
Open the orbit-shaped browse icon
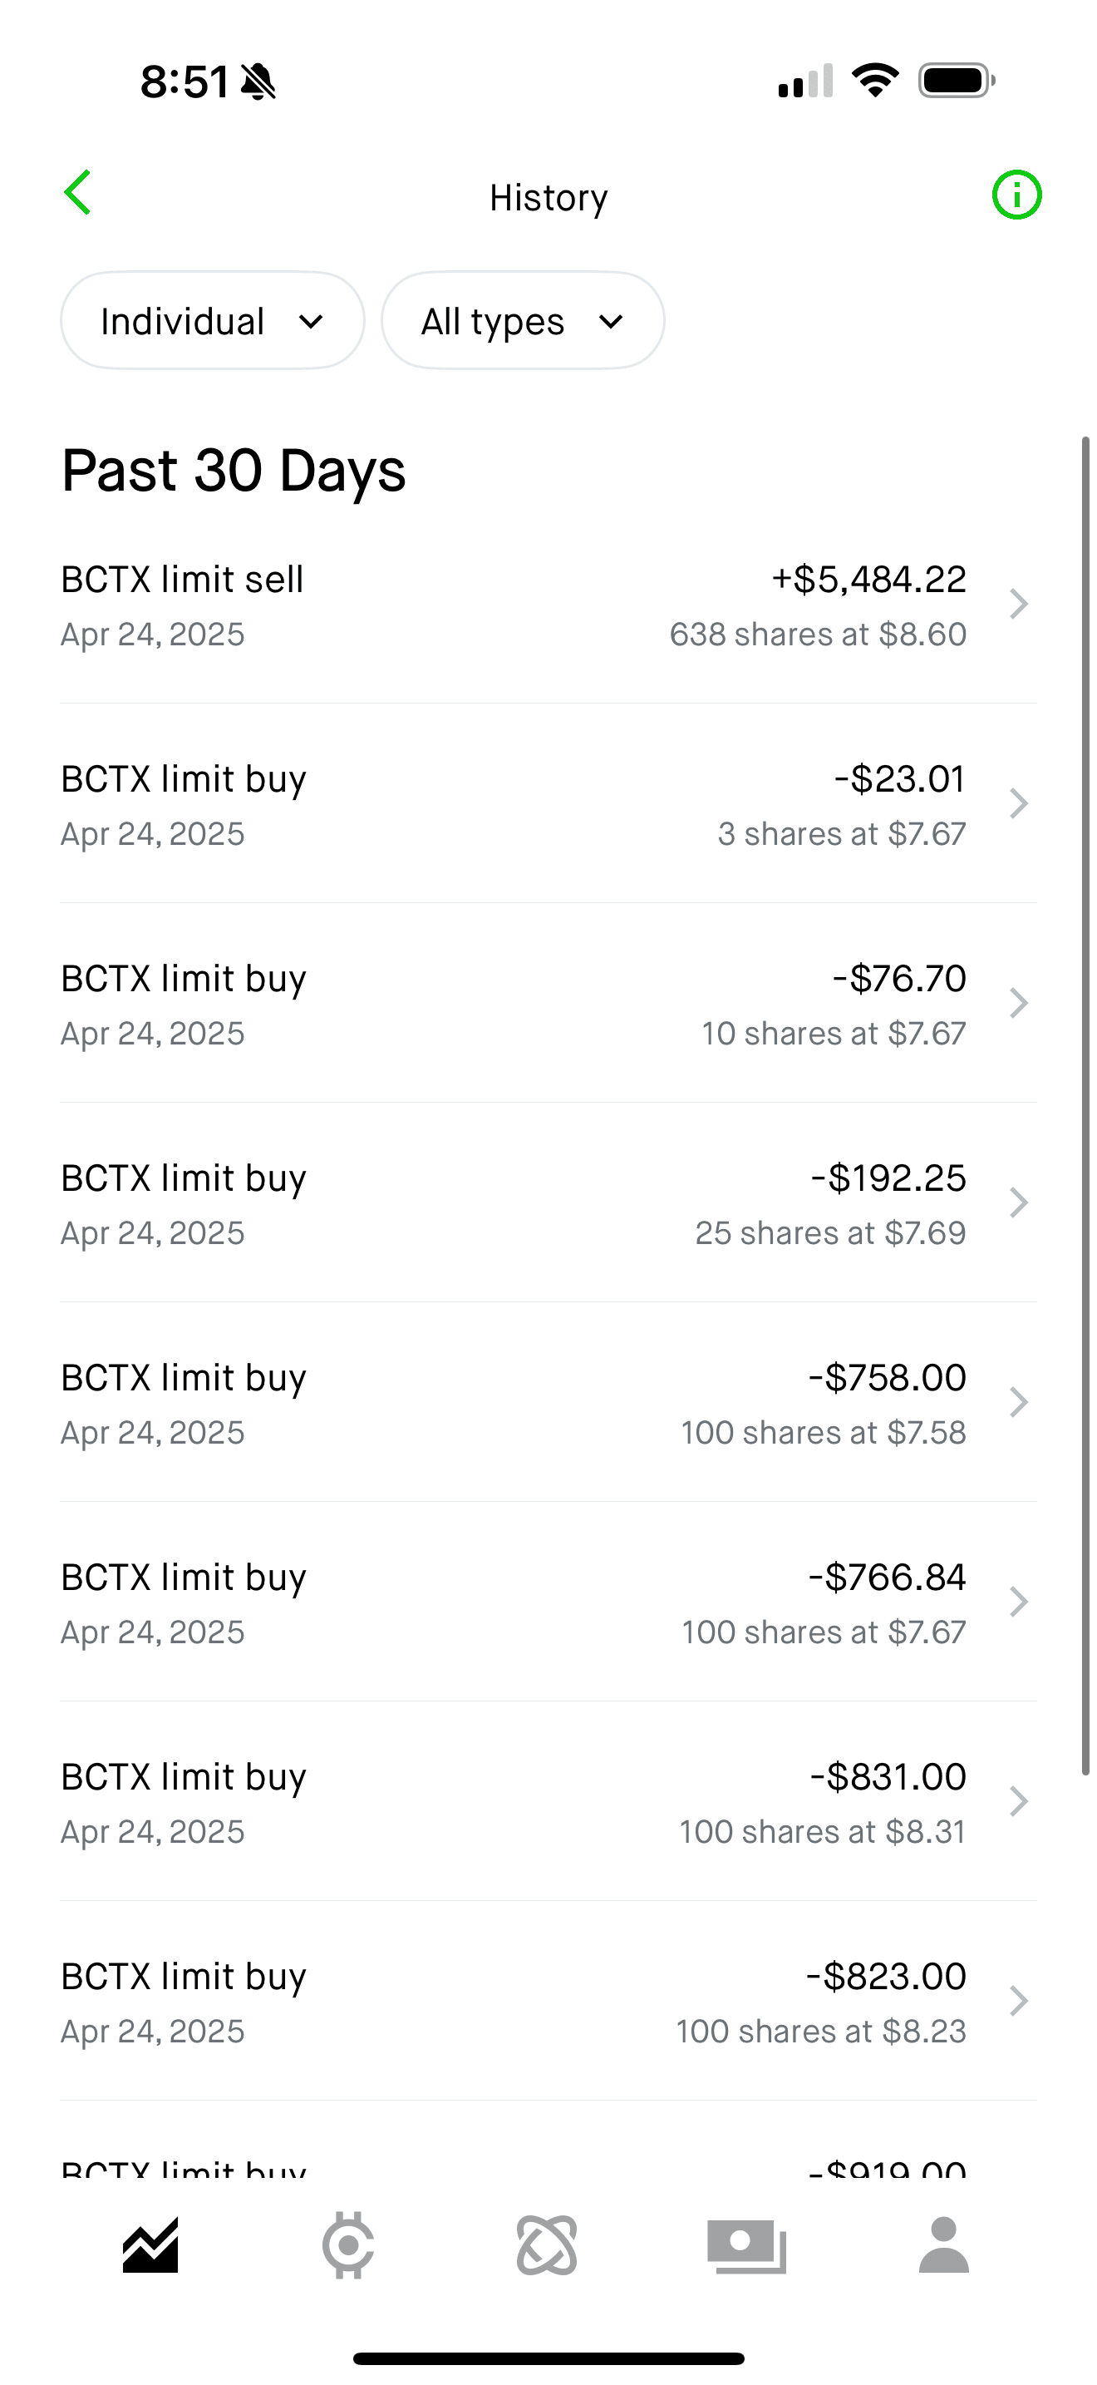coord(547,2245)
